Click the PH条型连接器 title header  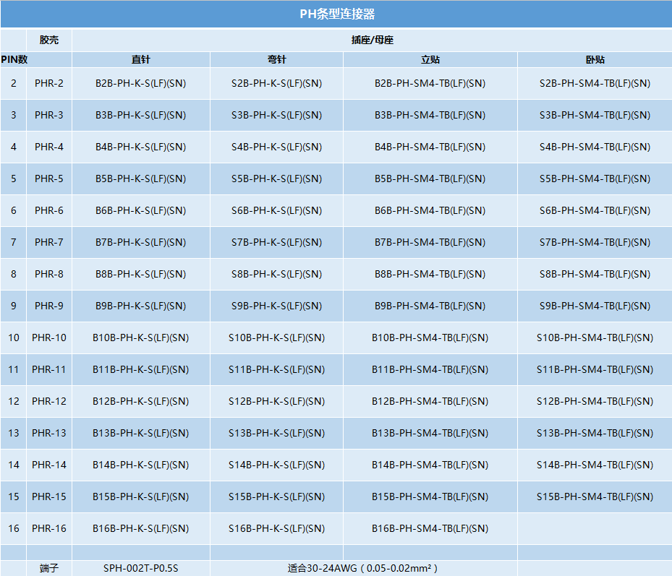tap(336, 12)
